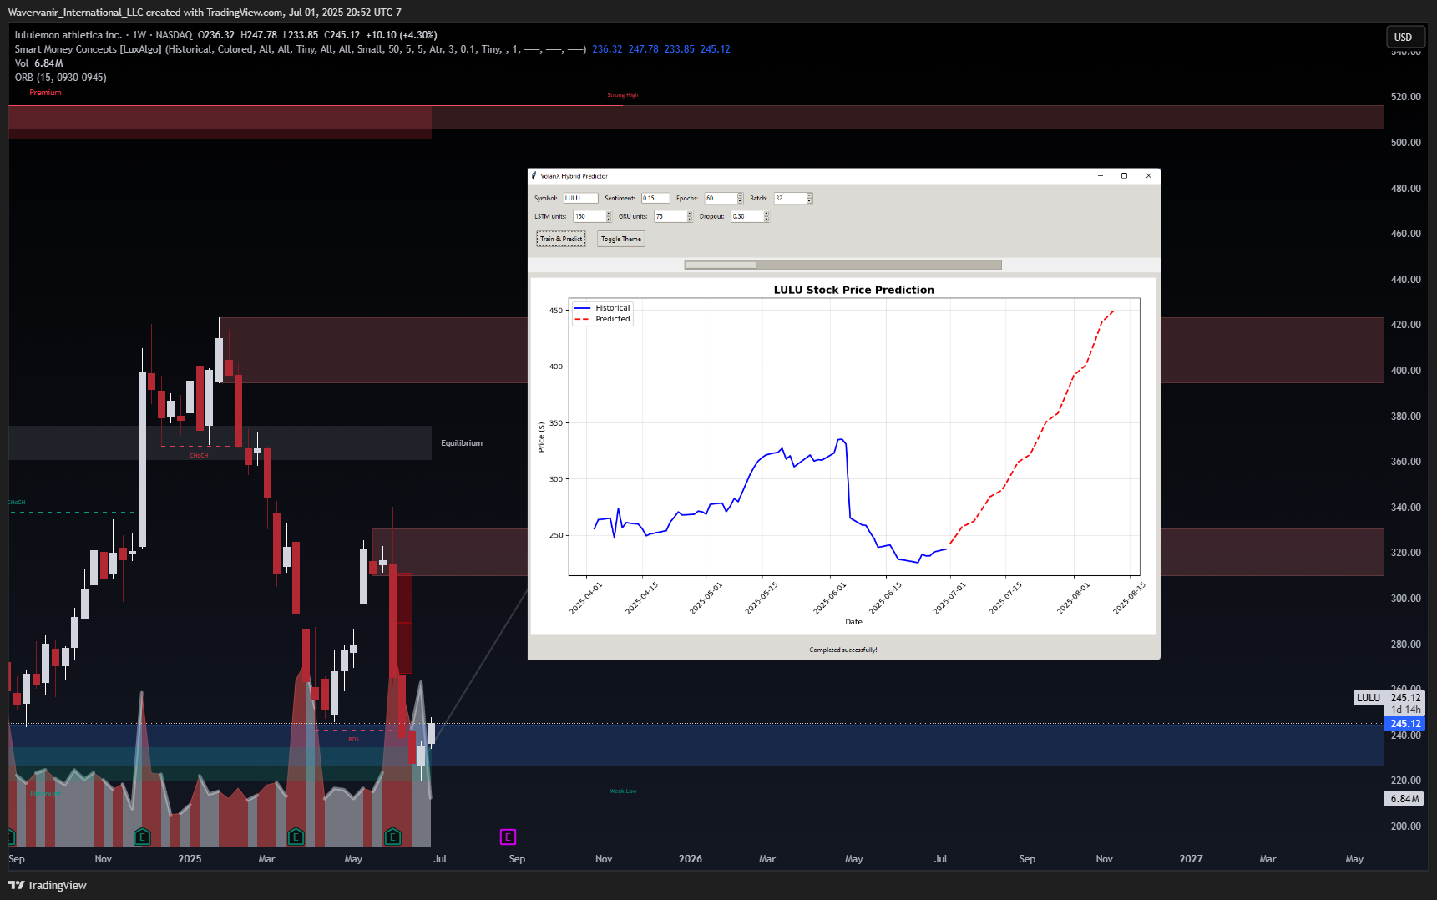This screenshot has width=1437, height=900.
Task: Click the Historical legend entry in prediction chart
Action: point(602,308)
